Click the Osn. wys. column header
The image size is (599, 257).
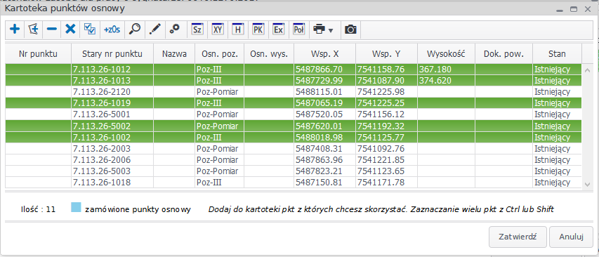(x=269, y=54)
